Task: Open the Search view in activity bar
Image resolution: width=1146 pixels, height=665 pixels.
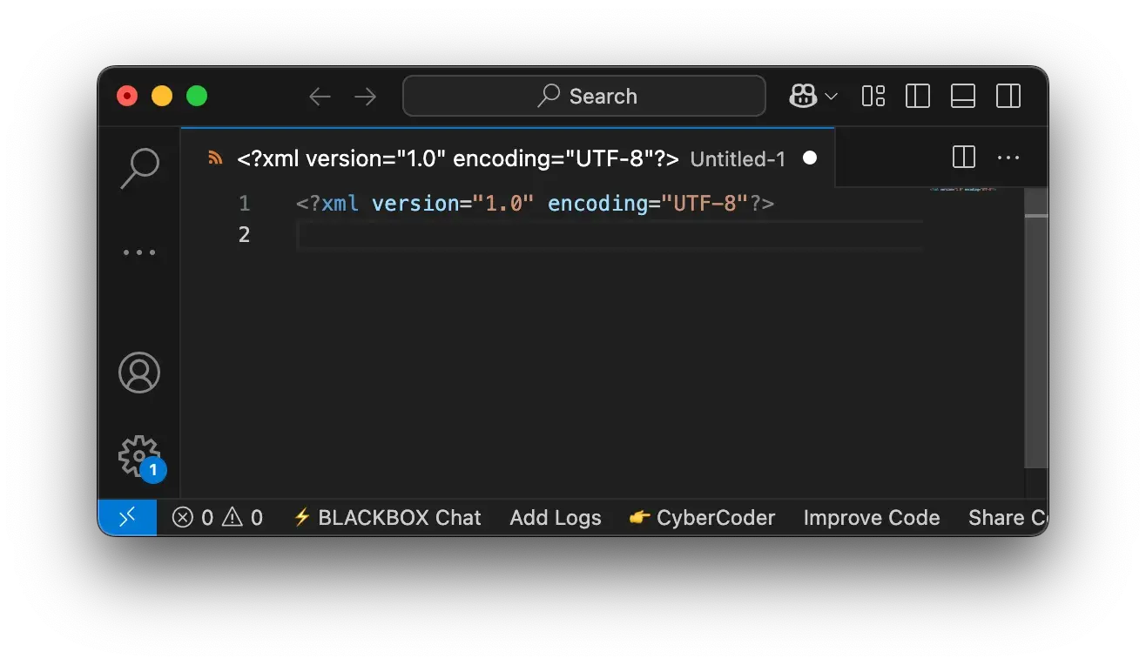Action: click(x=139, y=168)
